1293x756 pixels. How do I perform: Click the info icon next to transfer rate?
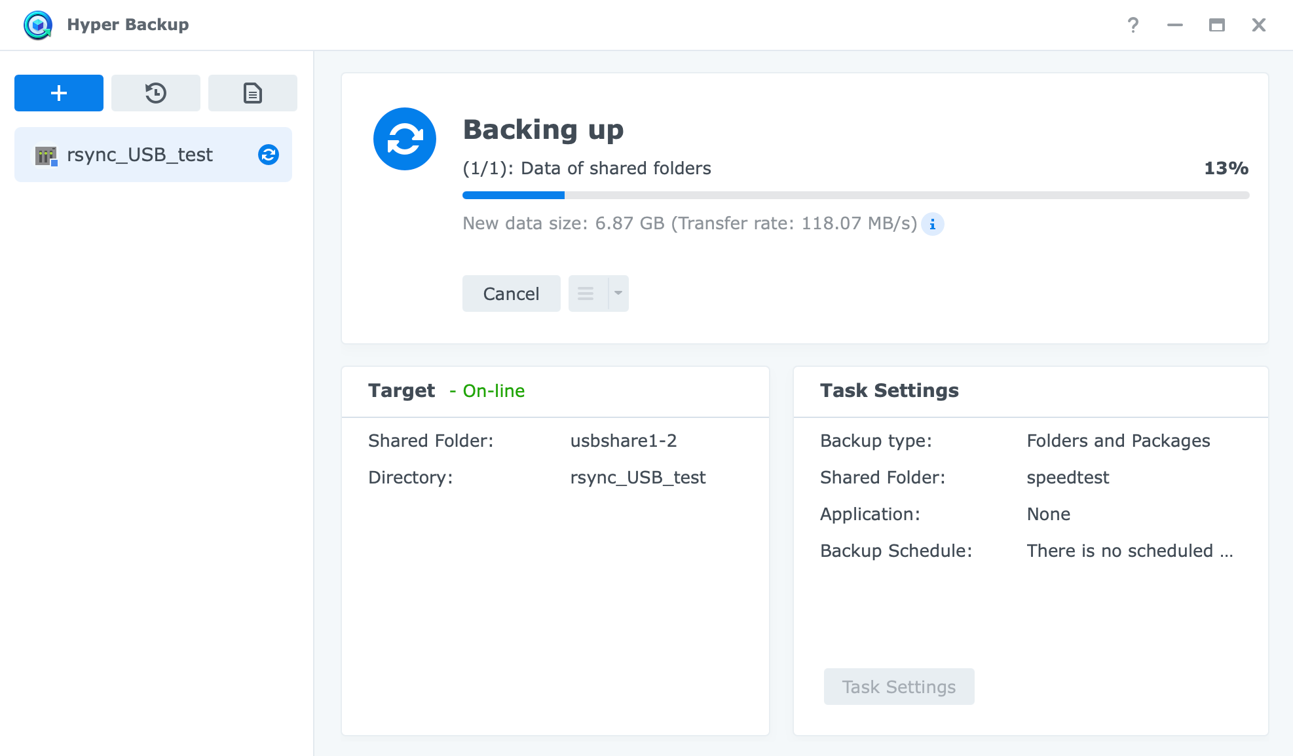[932, 224]
